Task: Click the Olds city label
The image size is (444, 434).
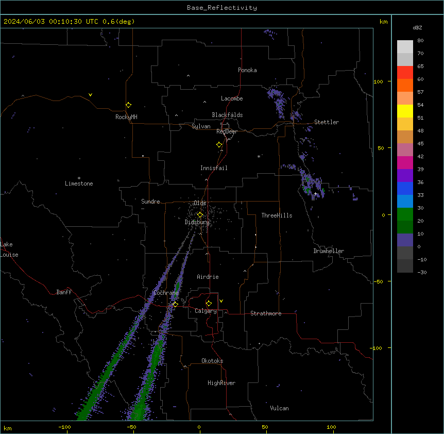Action: click(x=200, y=203)
